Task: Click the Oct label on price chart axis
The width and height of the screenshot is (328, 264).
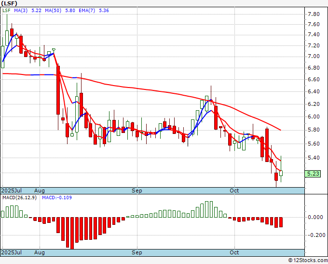Action: [x=234, y=191]
